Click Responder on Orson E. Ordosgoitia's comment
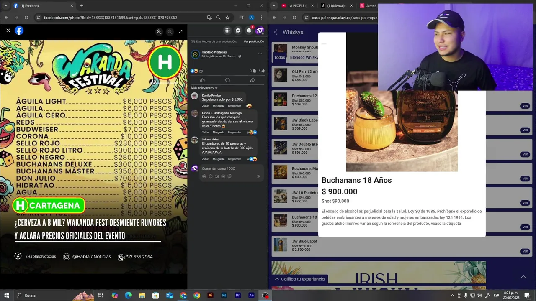This screenshot has width=536, height=301. click(234, 132)
